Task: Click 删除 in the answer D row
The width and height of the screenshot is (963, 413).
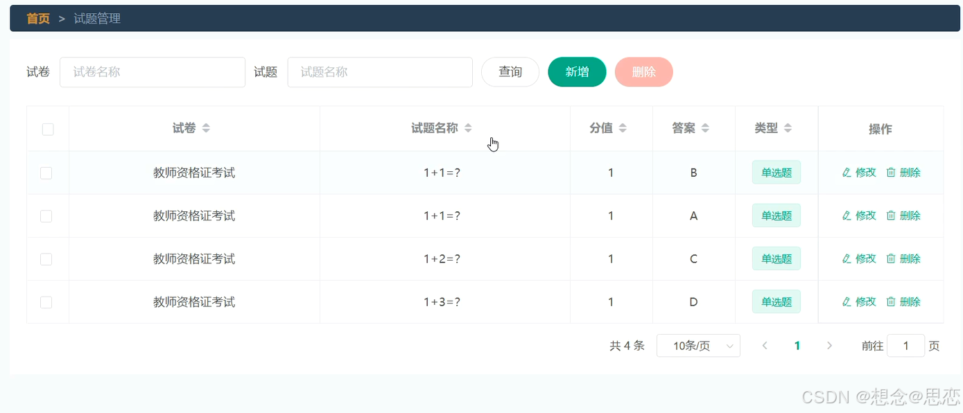Action: click(903, 301)
